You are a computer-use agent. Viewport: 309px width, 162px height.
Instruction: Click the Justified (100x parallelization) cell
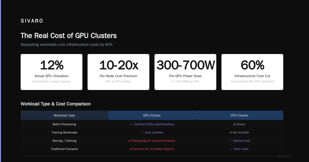152,124
